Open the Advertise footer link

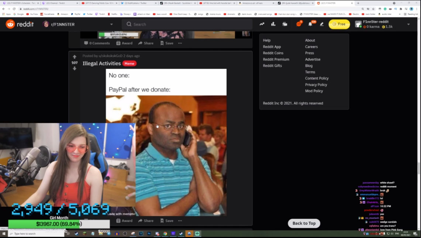click(x=313, y=59)
